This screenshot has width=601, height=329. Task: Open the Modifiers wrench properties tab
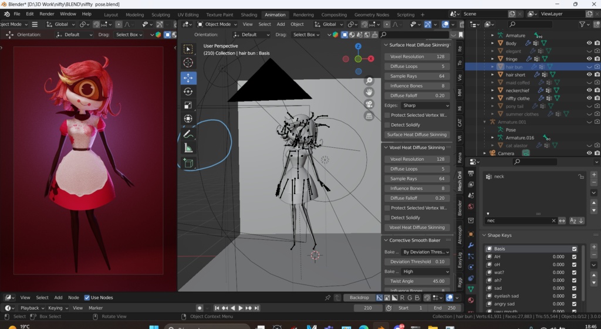pyautogui.click(x=471, y=245)
